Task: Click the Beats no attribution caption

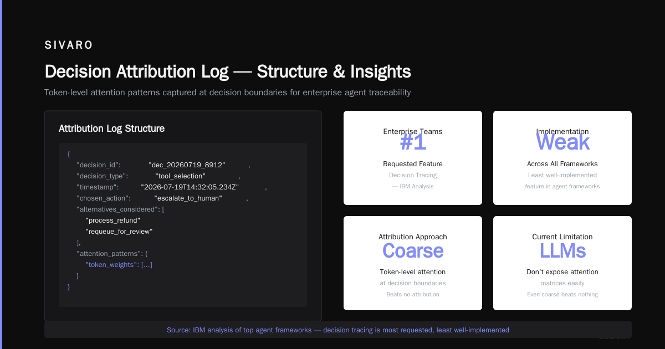Action: 413,294
